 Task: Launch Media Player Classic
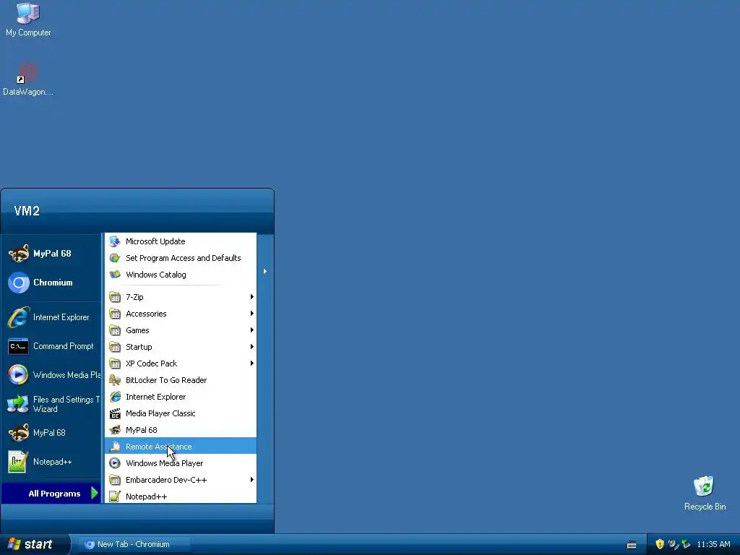[180, 413]
